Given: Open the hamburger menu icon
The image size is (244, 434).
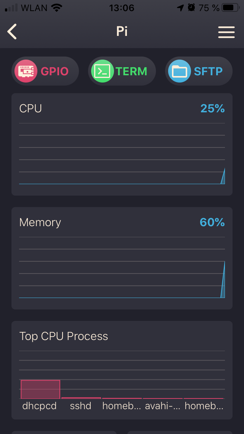Looking at the screenshot, I should (x=226, y=32).
